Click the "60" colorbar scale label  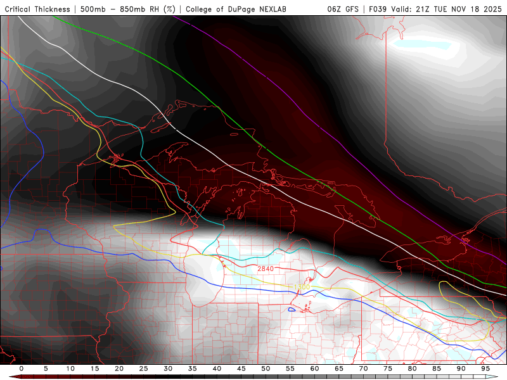[314, 369]
